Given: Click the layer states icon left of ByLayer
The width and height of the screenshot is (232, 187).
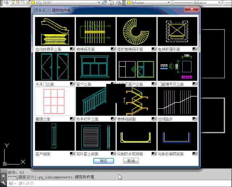Looking at the screenshot, I should coord(118,3).
